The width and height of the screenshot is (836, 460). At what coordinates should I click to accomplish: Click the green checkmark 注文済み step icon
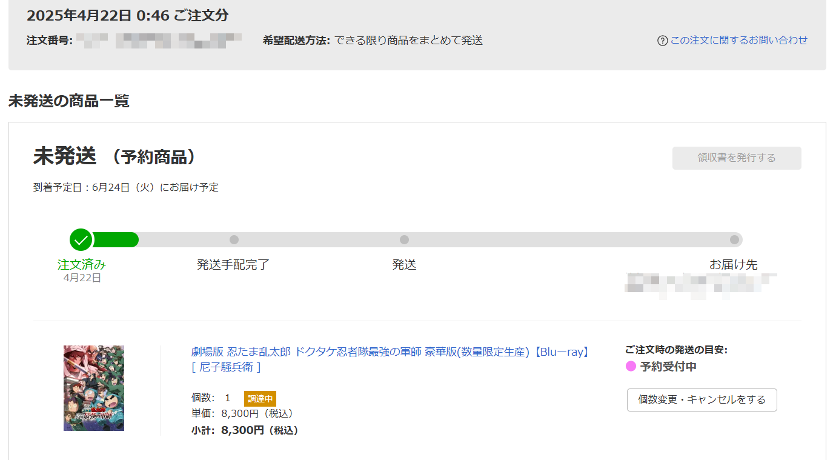pos(81,240)
